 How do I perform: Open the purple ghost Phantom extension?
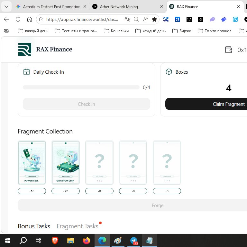coord(212,19)
